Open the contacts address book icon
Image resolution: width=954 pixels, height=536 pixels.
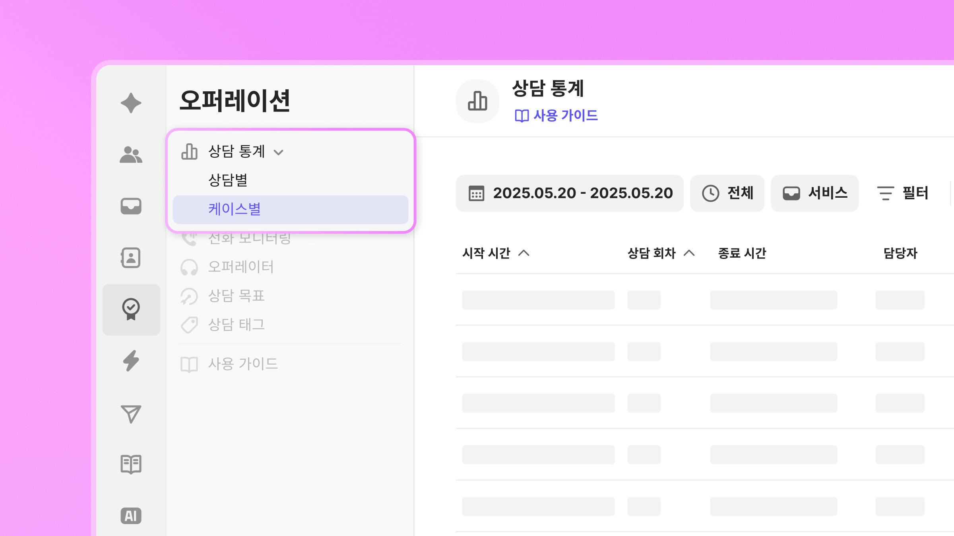(131, 258)
